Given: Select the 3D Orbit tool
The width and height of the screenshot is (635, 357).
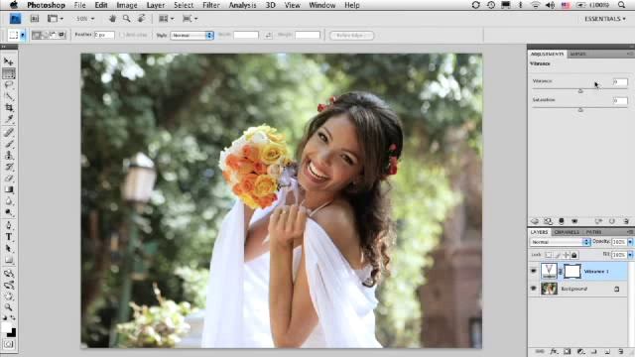Looking at the screenshot, I should (9, 285).
